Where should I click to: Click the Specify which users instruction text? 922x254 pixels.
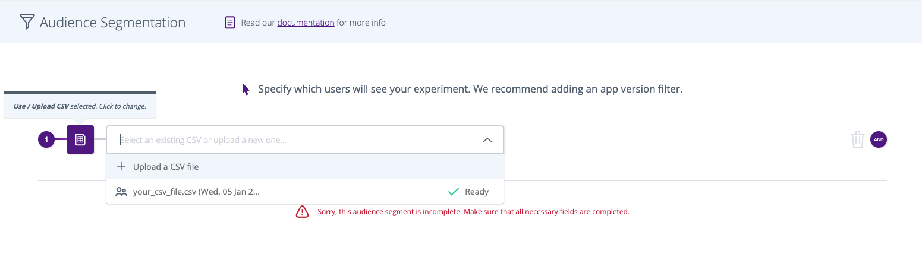click(470, 90)
